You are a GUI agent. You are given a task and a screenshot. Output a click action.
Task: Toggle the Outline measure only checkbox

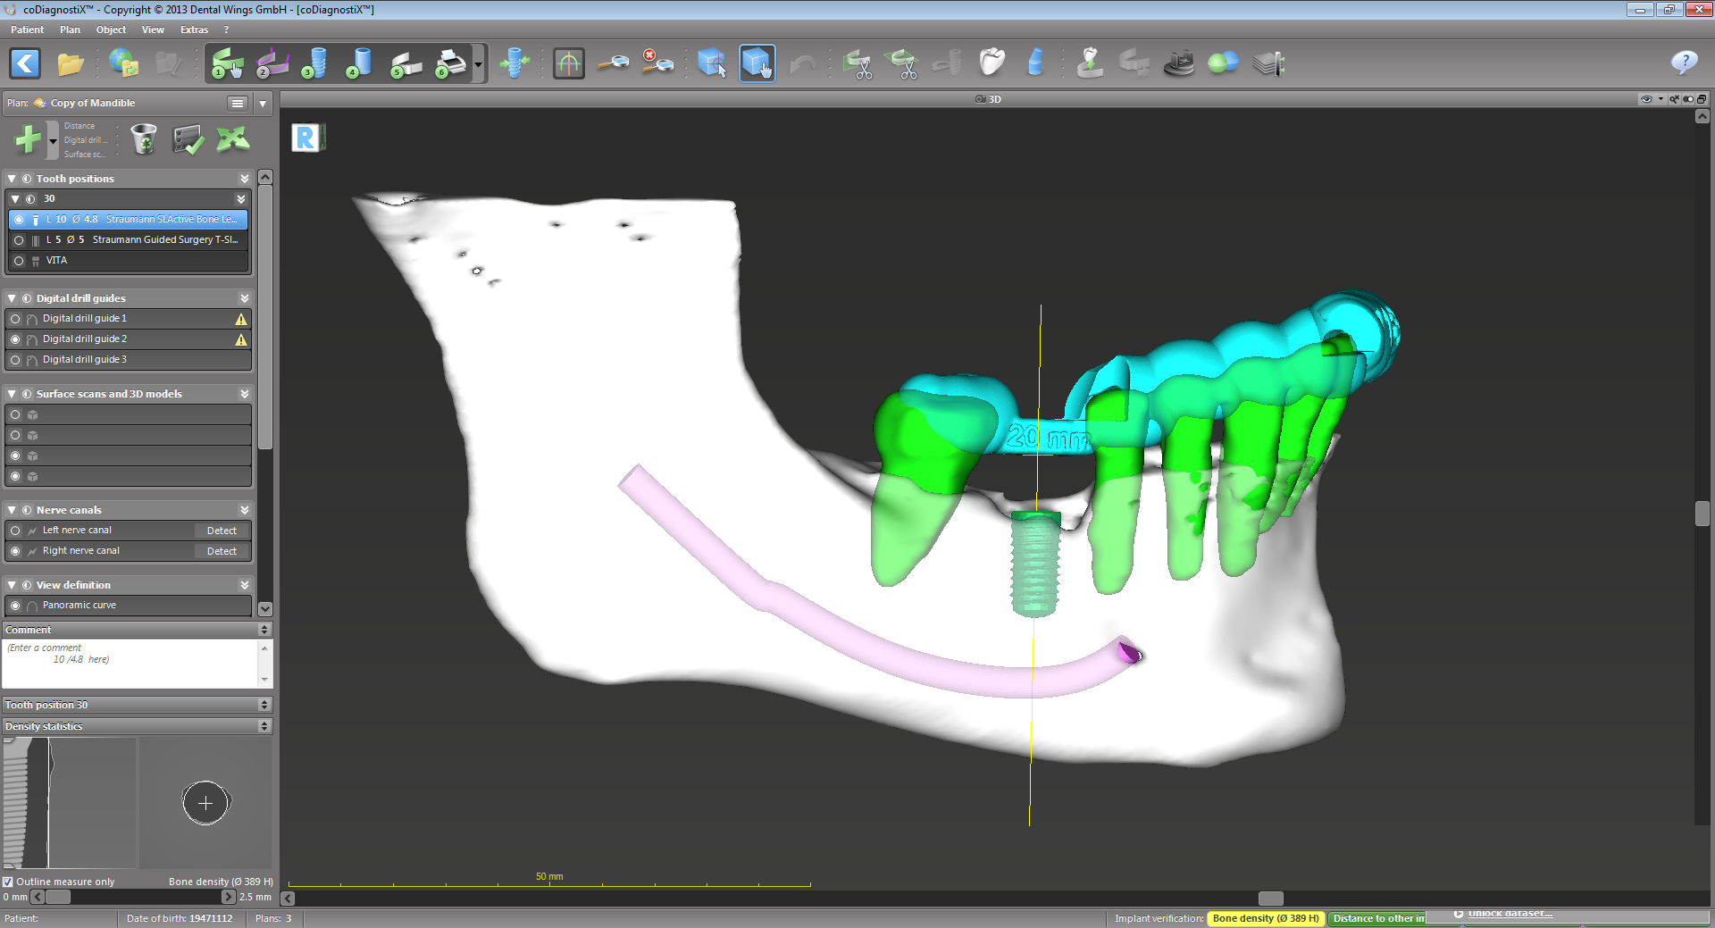[8, 882]
